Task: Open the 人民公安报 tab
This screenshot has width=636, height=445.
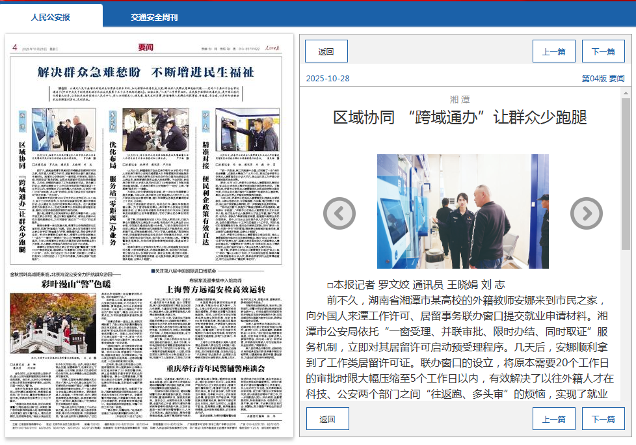Action: pos(51,17)
